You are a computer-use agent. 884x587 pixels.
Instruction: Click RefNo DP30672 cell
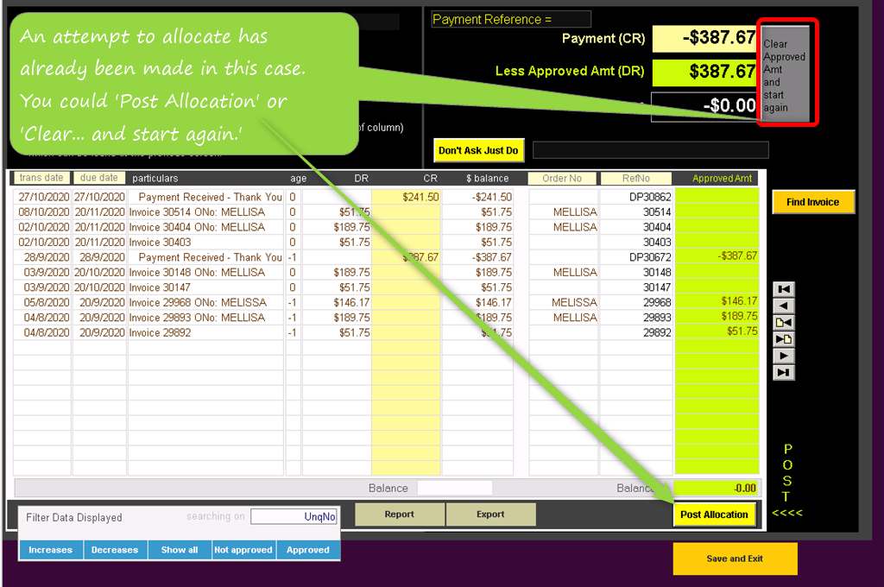point(636,257)
